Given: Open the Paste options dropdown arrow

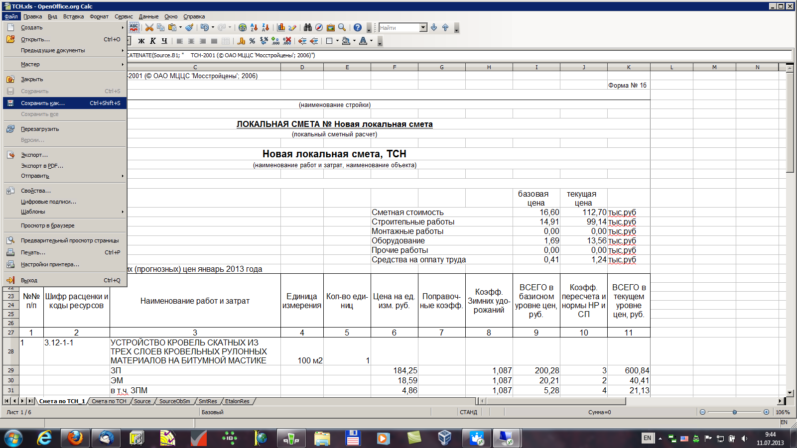Looking at the screenshot, I should click(180, 27).
